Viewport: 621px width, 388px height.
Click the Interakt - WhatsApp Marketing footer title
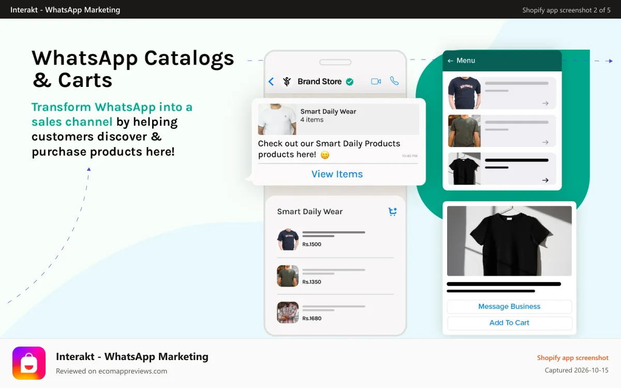tap(132, 356)
